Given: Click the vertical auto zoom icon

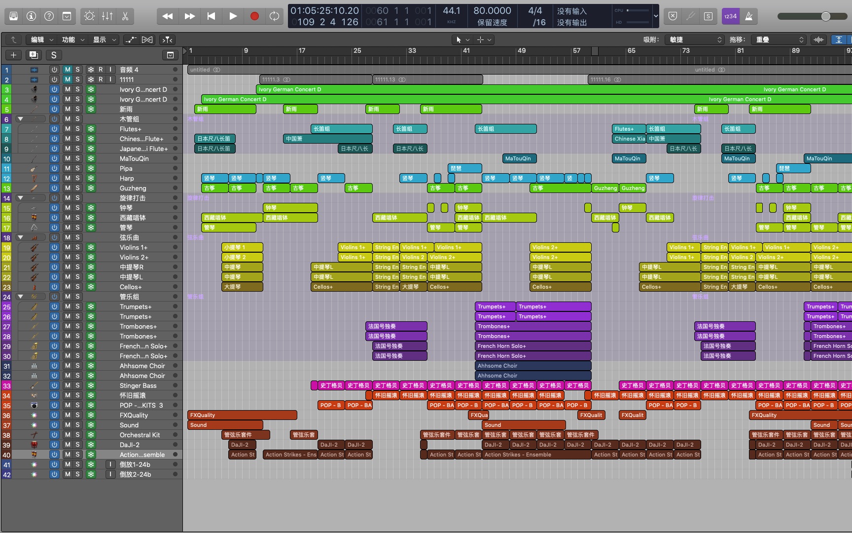Looking at the screenshot, I should [x=839, y=39].
